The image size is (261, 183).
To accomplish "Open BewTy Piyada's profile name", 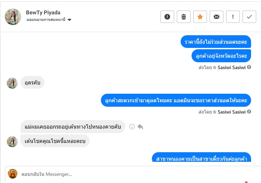I will 43,12.
